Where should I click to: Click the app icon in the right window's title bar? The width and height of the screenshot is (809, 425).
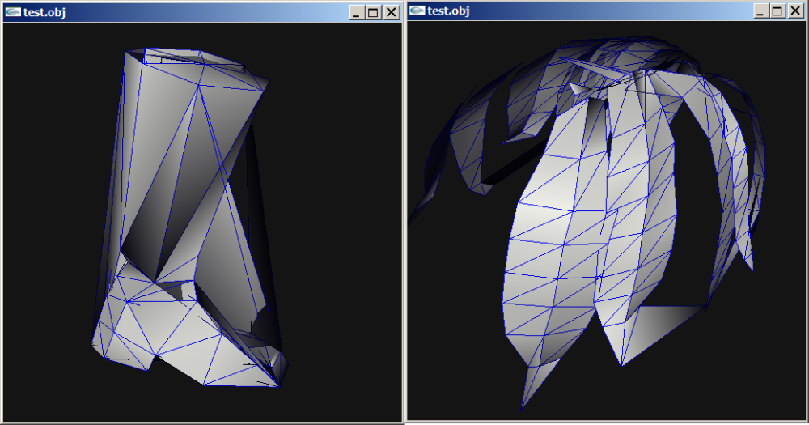[x=417, y=11]
